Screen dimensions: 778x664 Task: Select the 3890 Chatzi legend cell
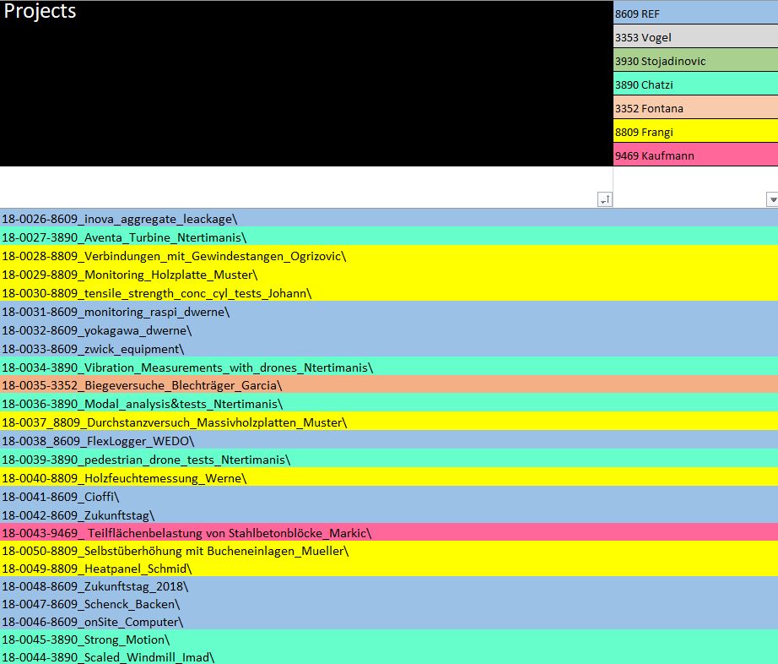click(x=695, y=84)
